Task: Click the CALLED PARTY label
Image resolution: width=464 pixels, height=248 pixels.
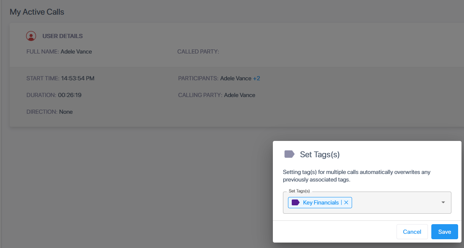Action: click(198, 52)
